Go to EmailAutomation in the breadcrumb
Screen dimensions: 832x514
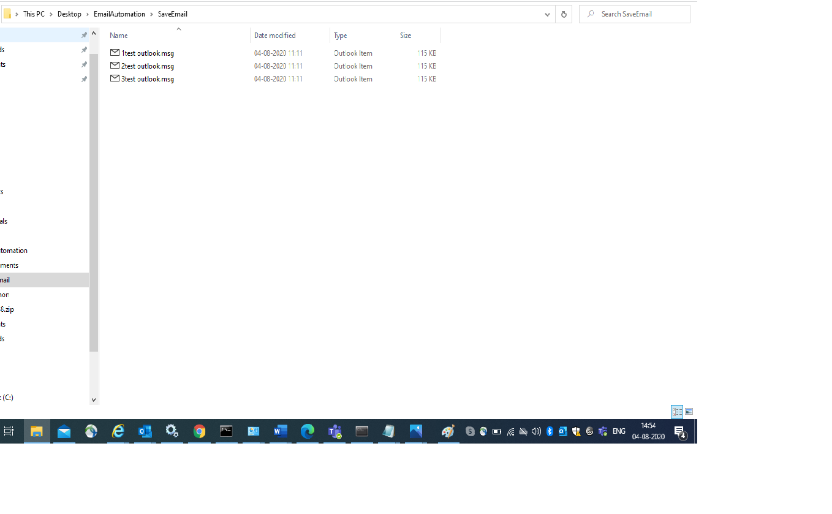(119, 14)
